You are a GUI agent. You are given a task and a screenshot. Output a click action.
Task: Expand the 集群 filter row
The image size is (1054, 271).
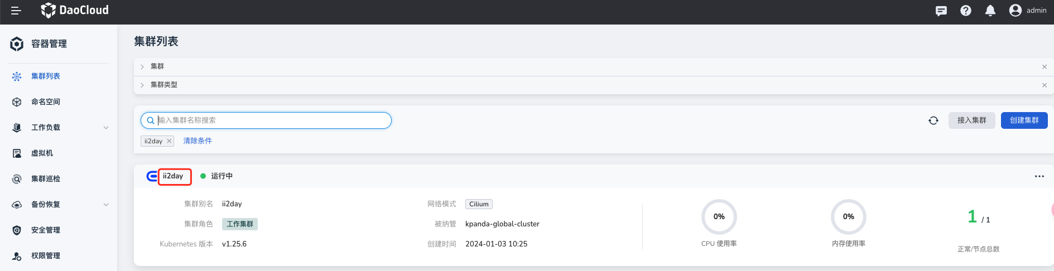point(142,66)
